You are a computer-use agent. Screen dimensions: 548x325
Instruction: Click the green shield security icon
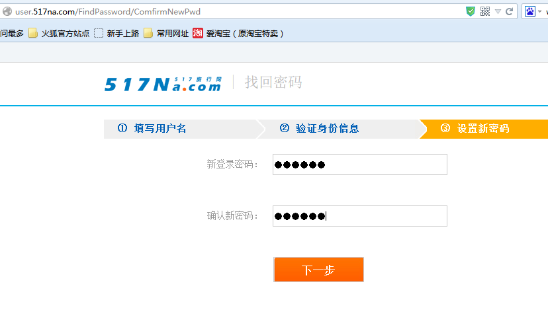[x=471, y=11]
